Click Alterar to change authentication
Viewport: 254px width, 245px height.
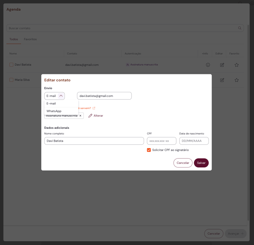coord(96,116)
